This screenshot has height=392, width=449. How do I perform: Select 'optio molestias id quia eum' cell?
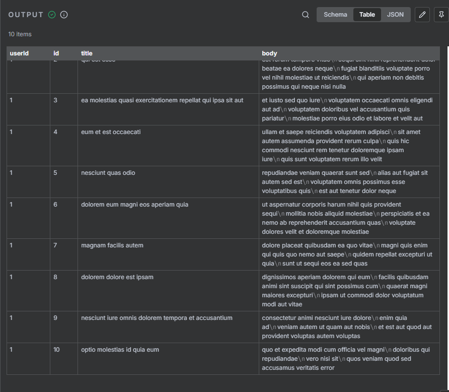pos(120,350)
